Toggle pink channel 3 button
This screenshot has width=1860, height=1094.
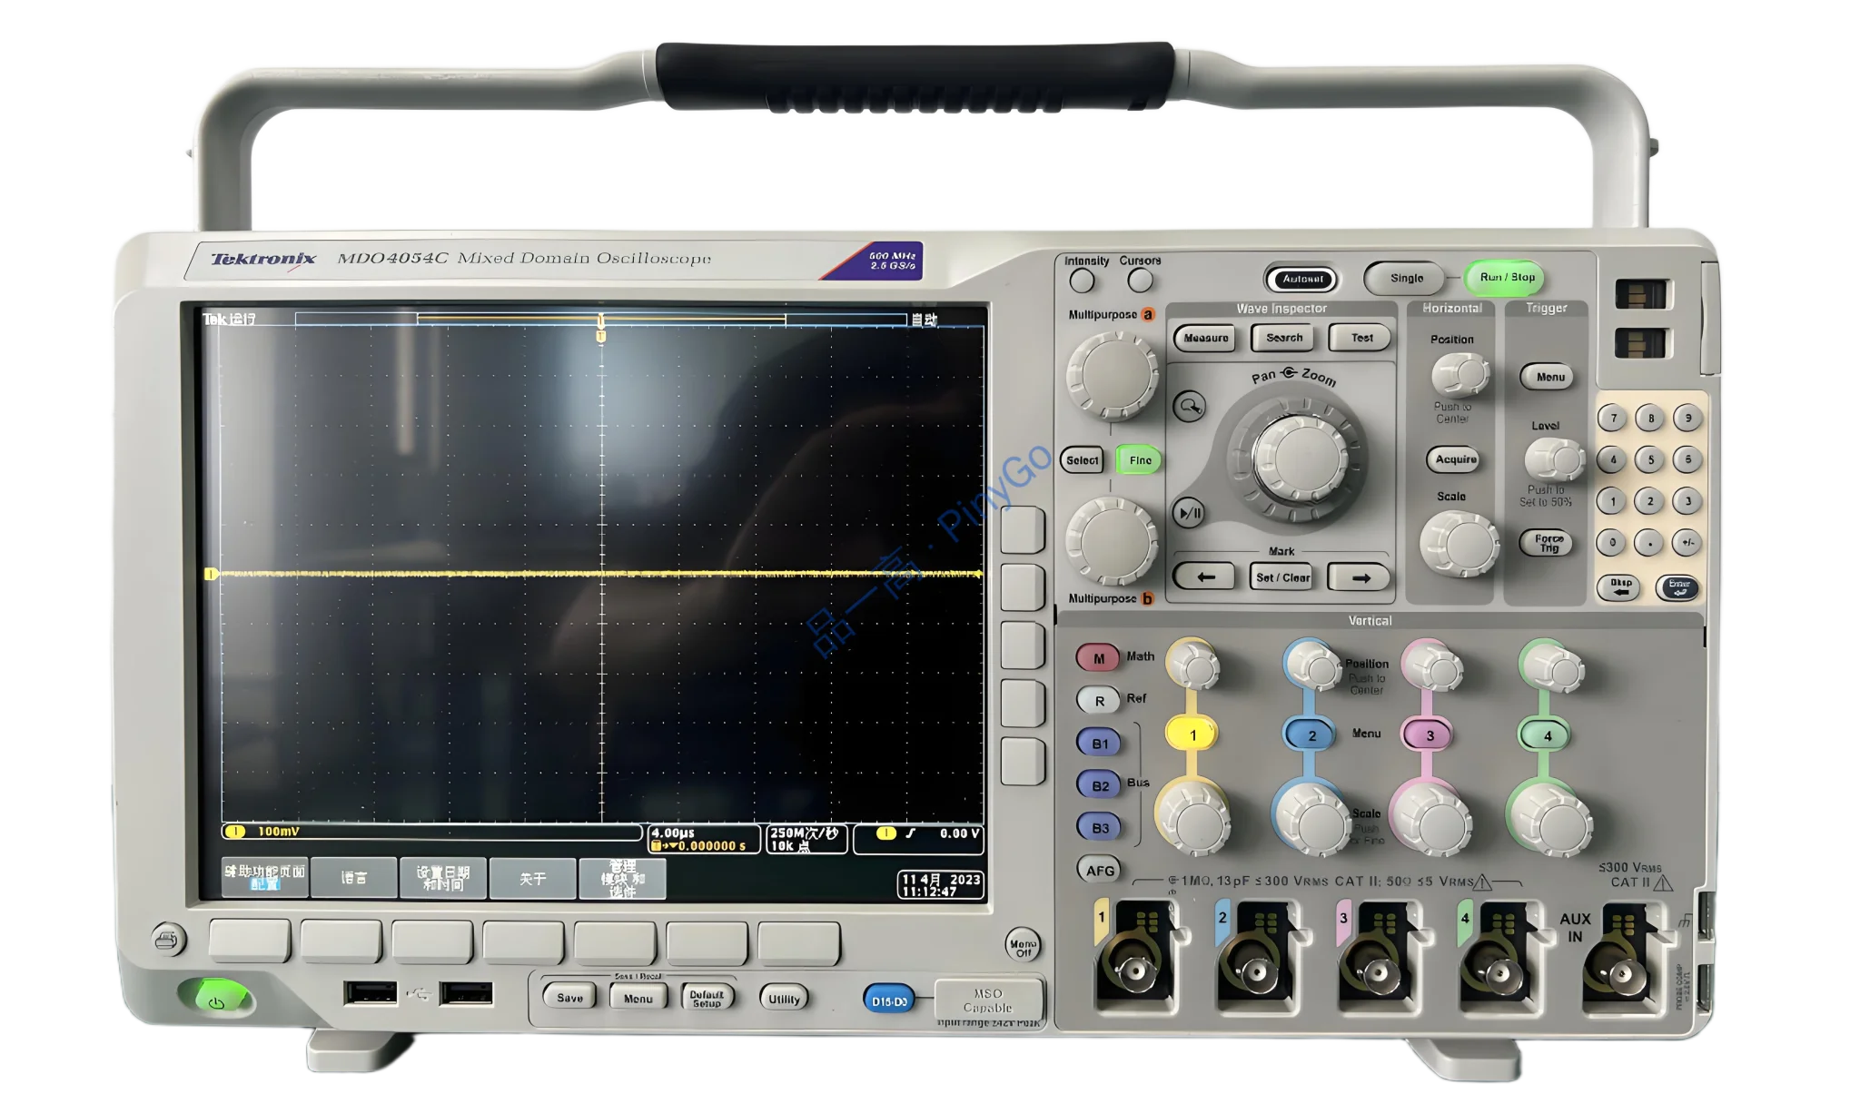coord(1429,734)
